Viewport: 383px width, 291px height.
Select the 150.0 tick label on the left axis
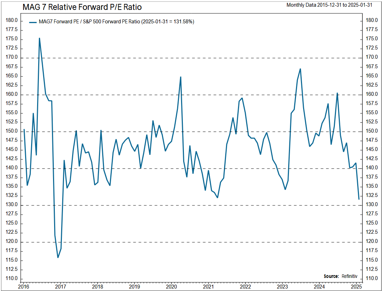tap(12, 131)
